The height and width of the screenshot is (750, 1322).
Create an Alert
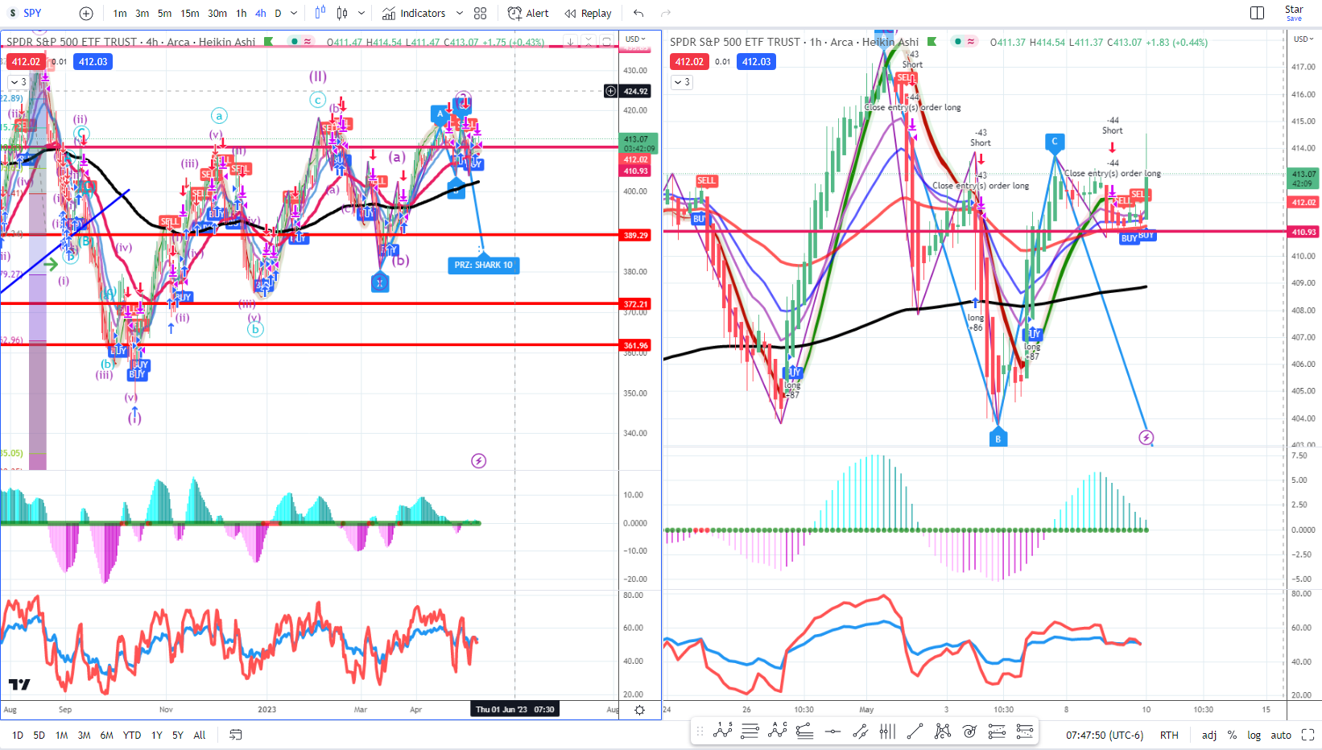[528, 13]
